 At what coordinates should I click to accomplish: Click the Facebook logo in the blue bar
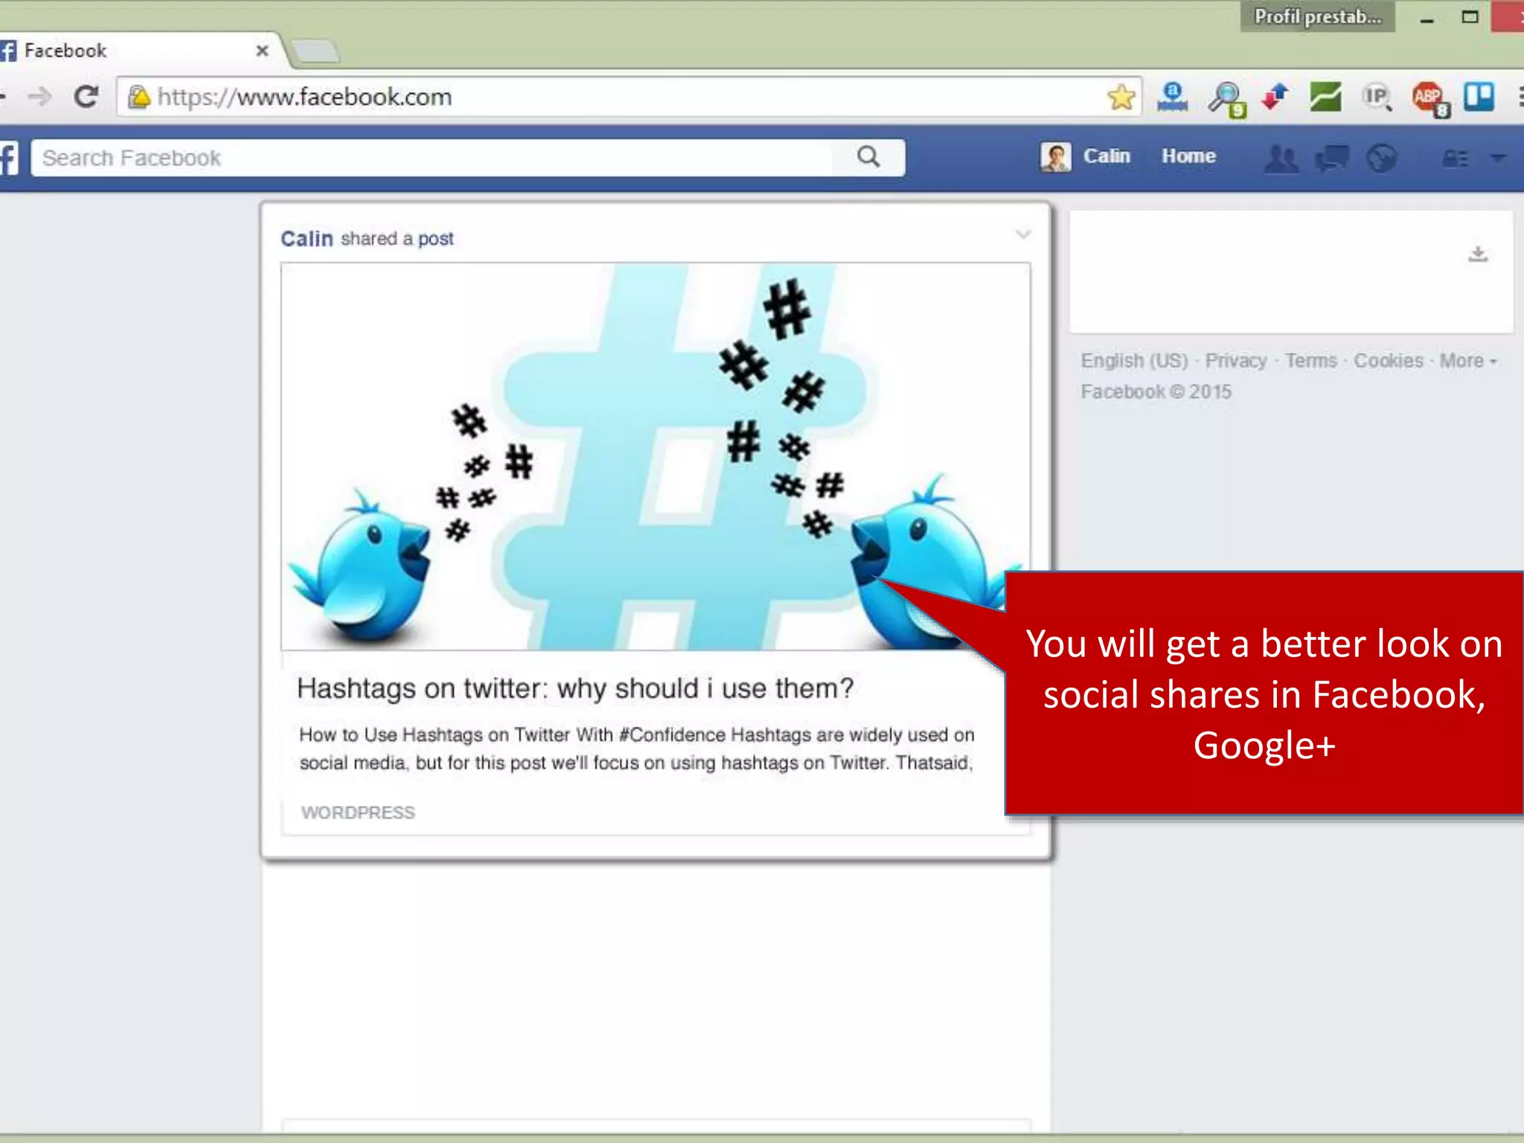coord(8,158)
